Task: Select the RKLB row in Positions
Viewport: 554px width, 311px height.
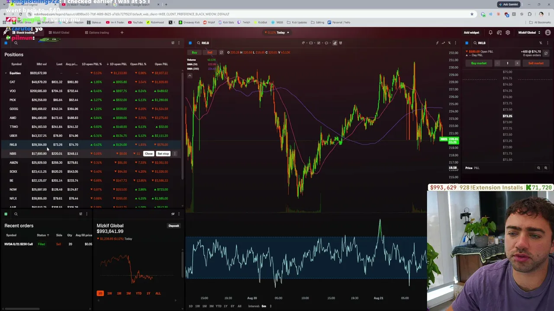Action: pos(92,145)
